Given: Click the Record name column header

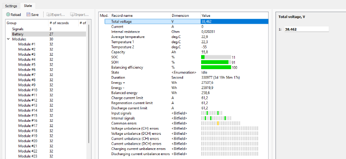Looking at the screenshot, I should [x=140, y=16].
